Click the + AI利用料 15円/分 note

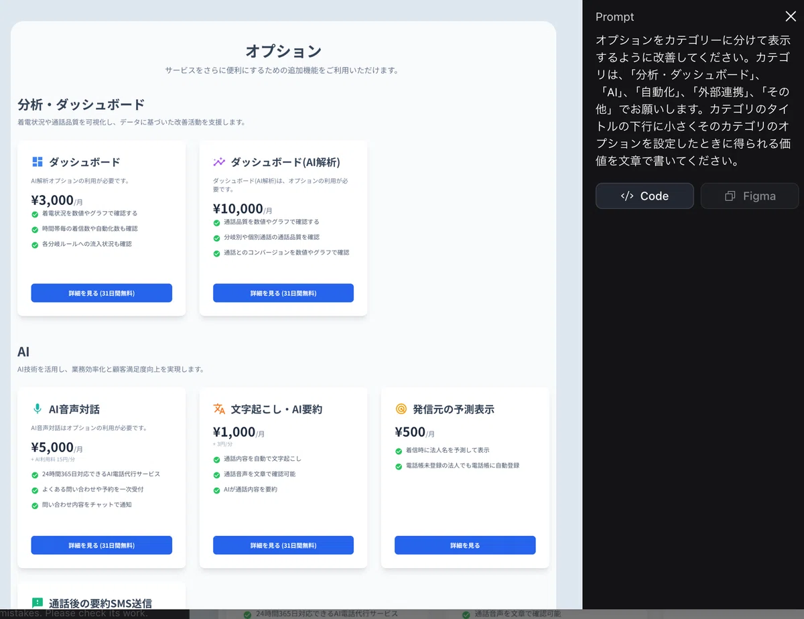pos(53,460)
